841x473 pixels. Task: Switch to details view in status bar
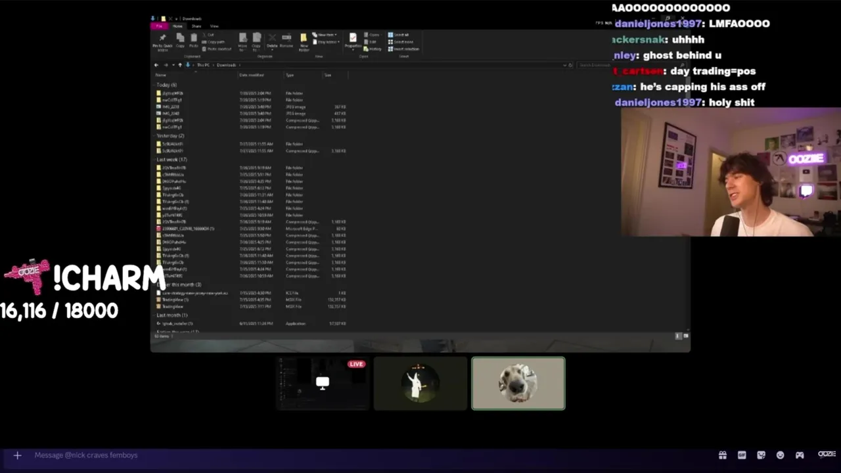(x=678, y=336)
